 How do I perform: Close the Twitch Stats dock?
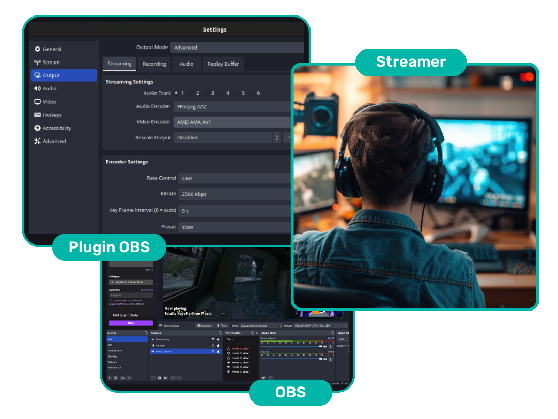(257, 333)
